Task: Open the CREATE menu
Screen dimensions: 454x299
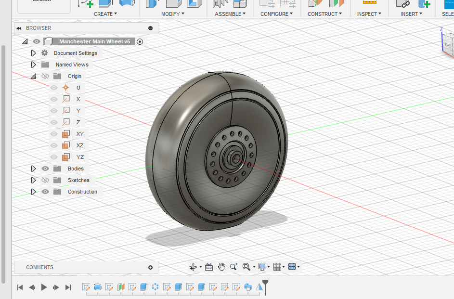Action: (x=105, y=14)
